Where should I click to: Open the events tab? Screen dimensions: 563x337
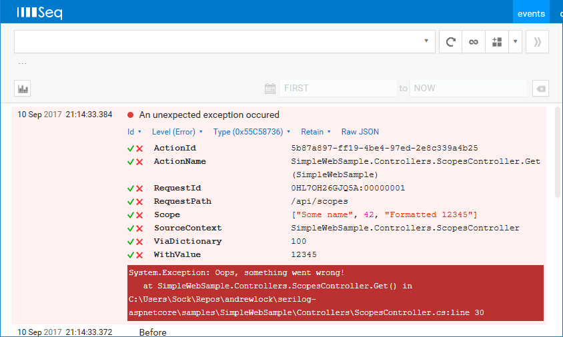531,13
